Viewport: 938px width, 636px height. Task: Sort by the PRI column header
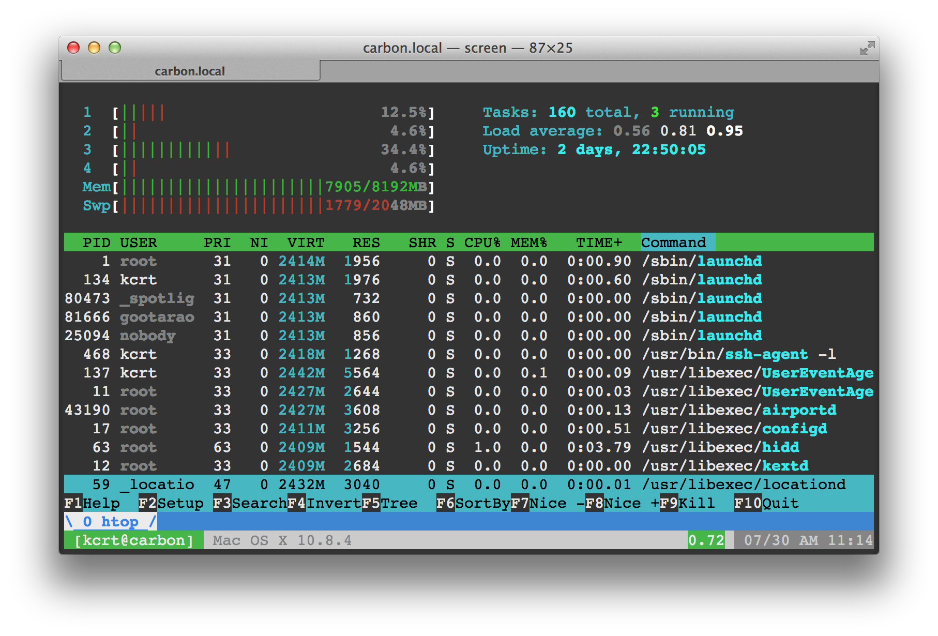[x=217, y=243]
